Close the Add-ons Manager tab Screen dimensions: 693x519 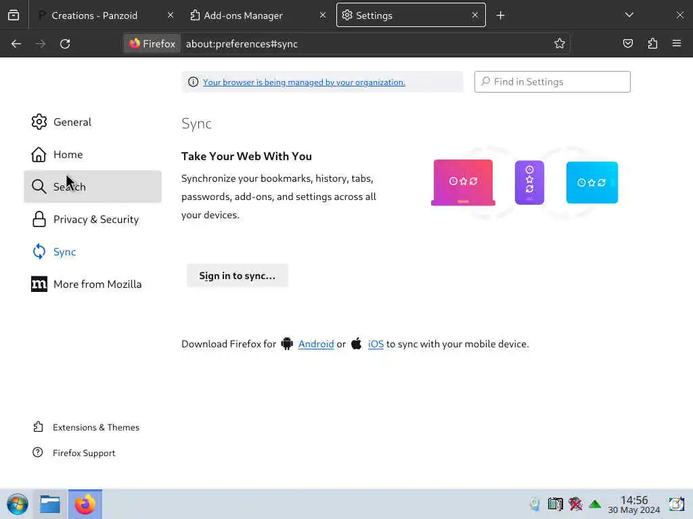click(x=323, y=16)
